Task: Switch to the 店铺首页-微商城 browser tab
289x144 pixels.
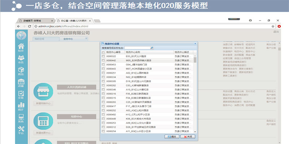Action: click(x=35, y=21)
